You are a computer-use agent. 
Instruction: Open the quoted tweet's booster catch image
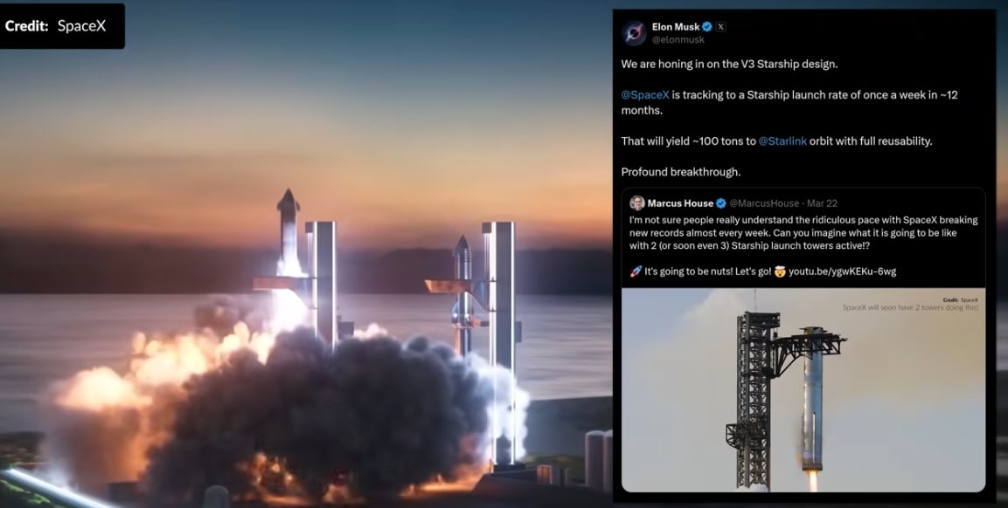(x=803, y=390)
